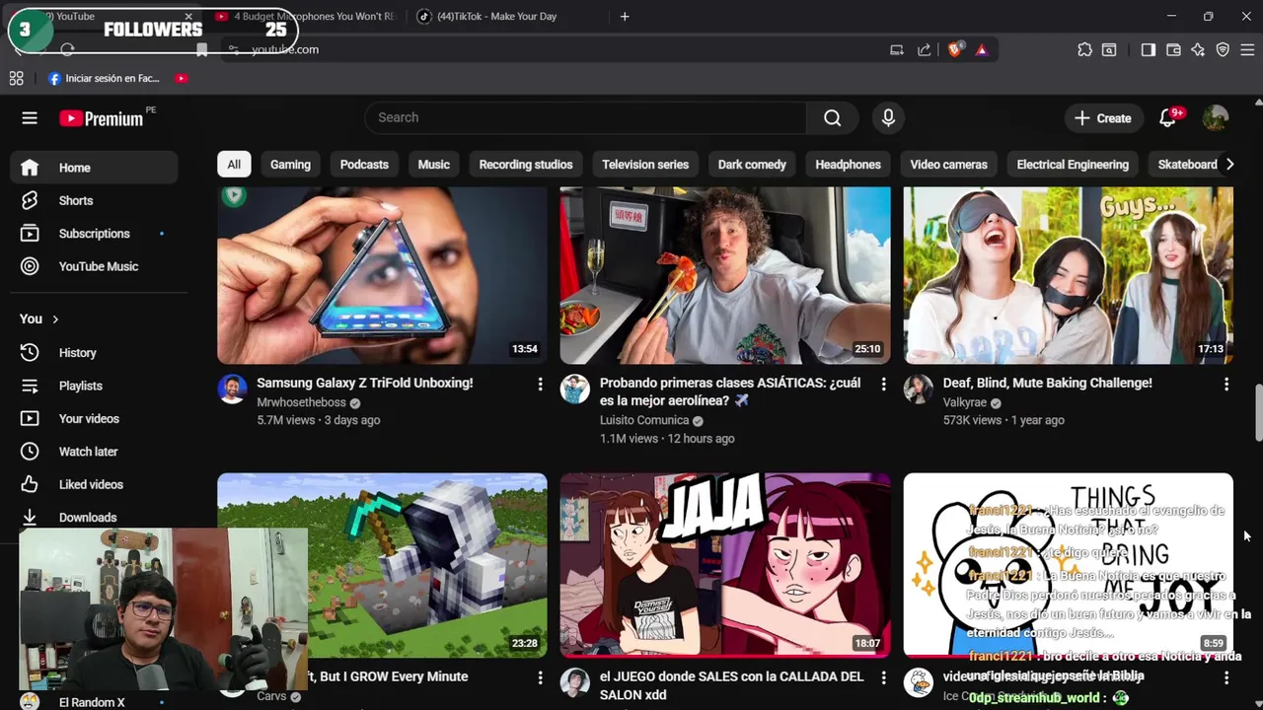This screenshot has height=710, width=1263.
Task: Open Playlists in the sidebar
Action: click(x=95, y=386)
